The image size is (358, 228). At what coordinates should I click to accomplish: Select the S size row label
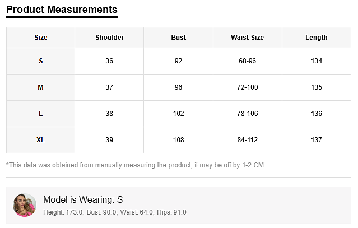41,61
